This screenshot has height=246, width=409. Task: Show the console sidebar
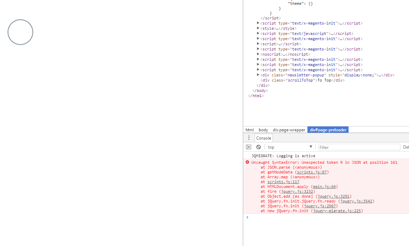click(248, 147)
